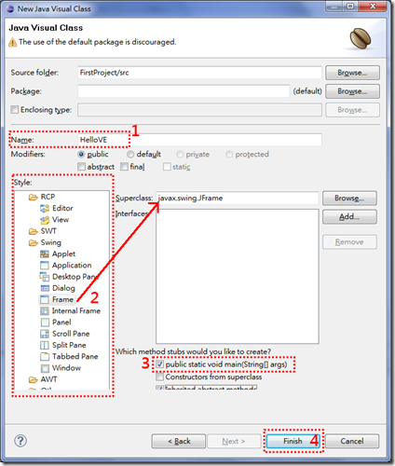Select Frame in the Style tree
Viewport: 395px width, 466px height.
pos(62,300)
